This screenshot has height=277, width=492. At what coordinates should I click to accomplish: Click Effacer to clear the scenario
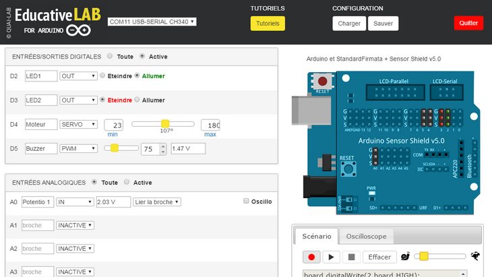379,257
